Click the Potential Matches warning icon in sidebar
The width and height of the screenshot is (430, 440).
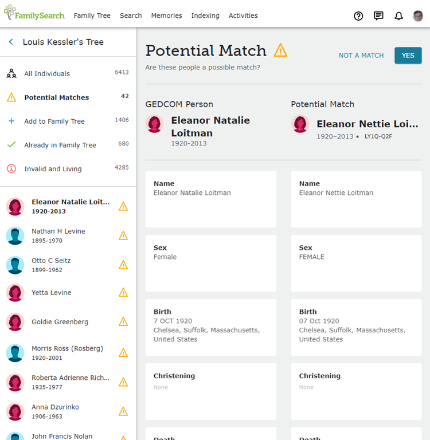11,97
